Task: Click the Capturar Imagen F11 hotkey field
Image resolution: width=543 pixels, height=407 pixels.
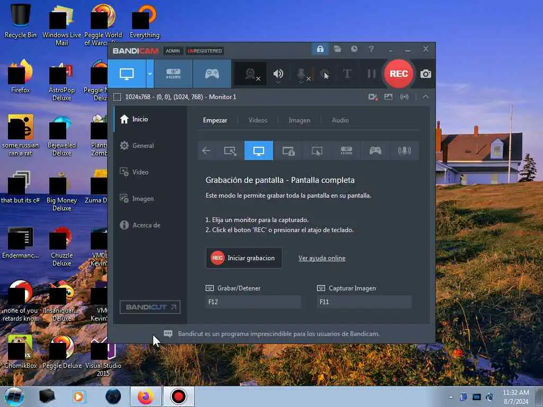Action: pos(364,302)
